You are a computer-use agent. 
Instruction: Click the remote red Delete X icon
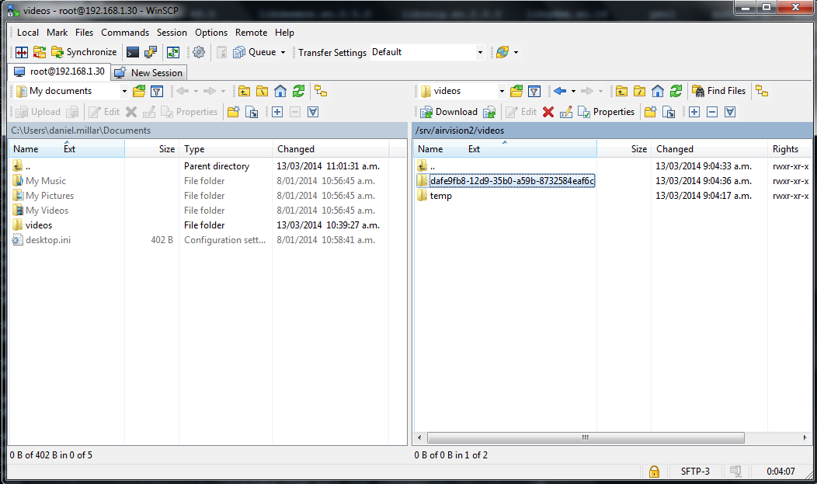click(548, 112)
